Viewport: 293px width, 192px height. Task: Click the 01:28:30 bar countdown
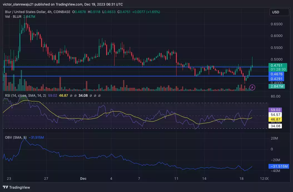[278, 69]
